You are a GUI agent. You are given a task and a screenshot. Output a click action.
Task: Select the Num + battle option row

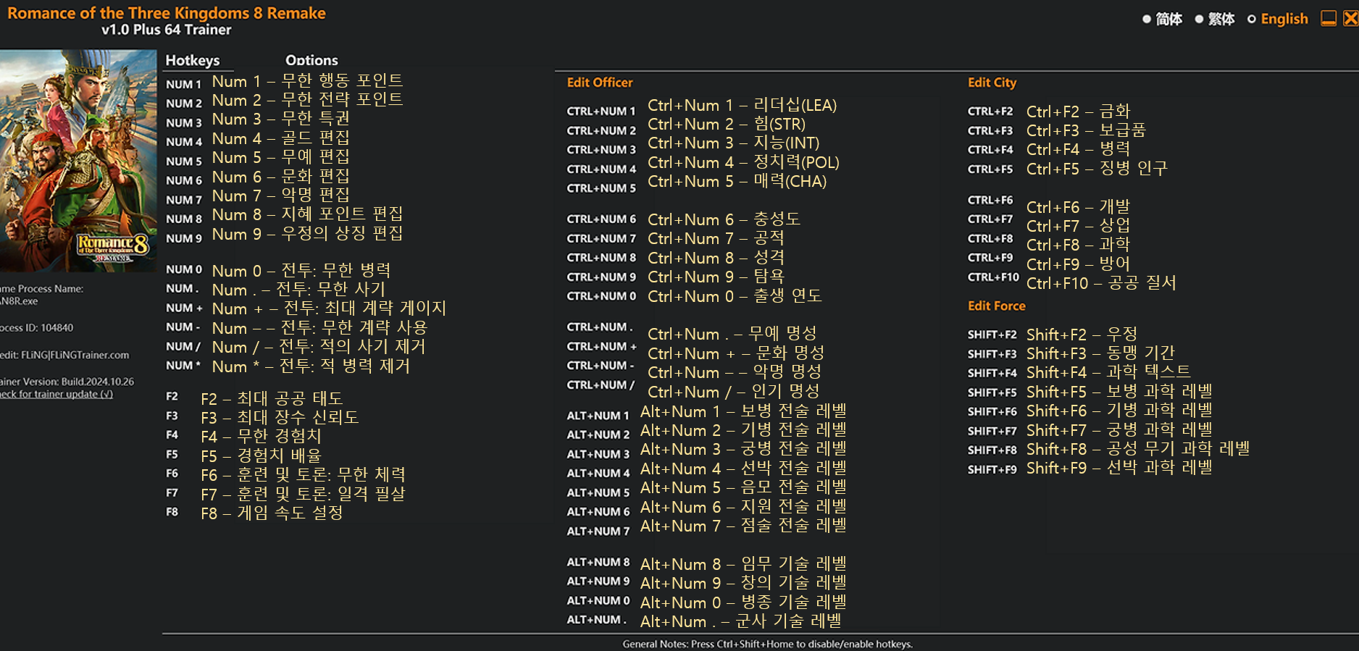[329, 308]
